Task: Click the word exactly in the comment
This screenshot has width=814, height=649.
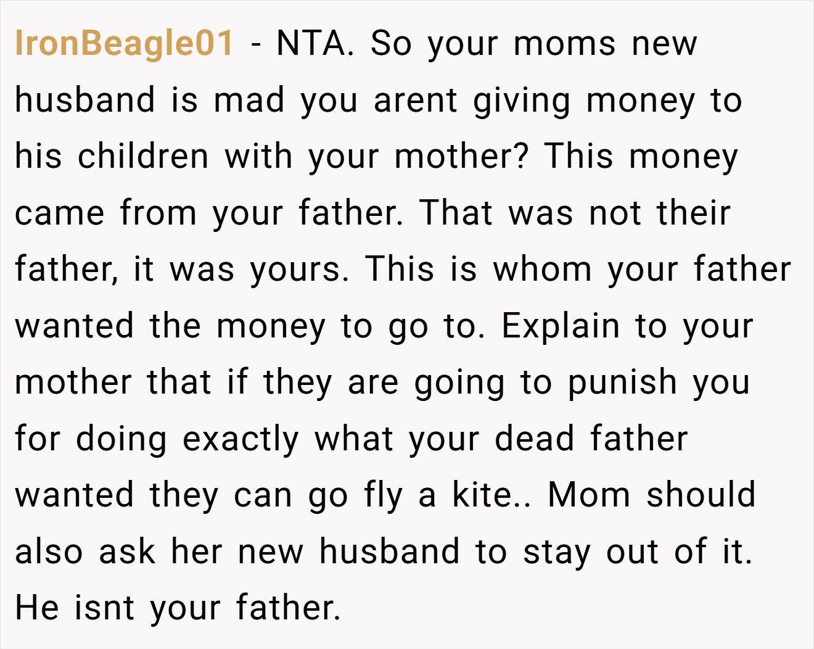Action: (241, 440)
